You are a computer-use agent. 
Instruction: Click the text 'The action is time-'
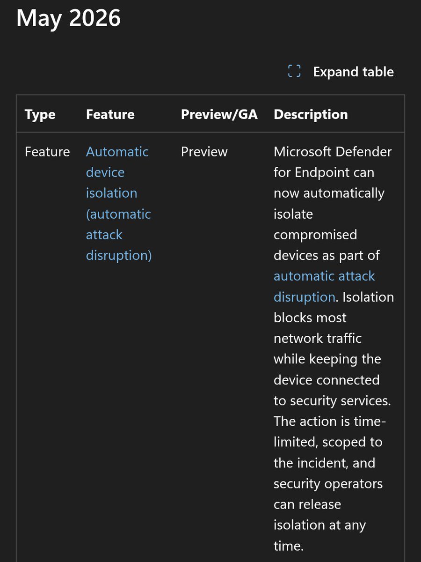click(330, 421)
